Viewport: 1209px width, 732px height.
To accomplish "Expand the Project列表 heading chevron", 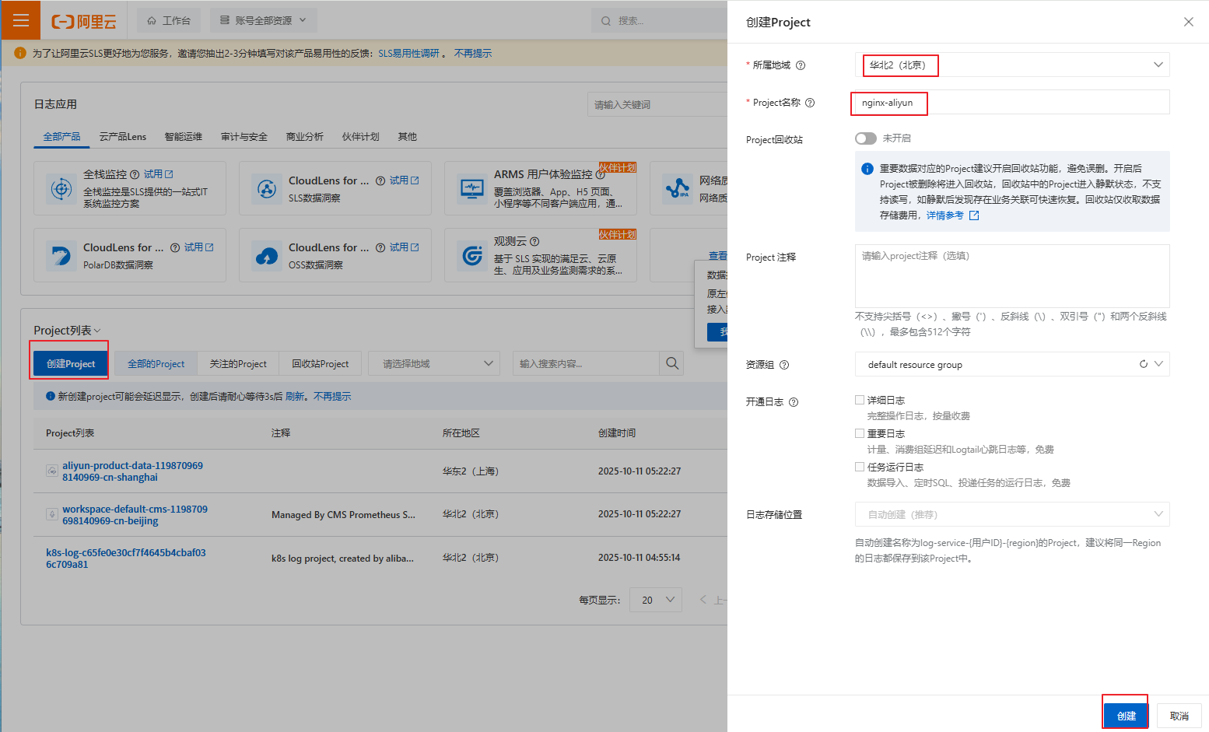I will click(97, 331).
